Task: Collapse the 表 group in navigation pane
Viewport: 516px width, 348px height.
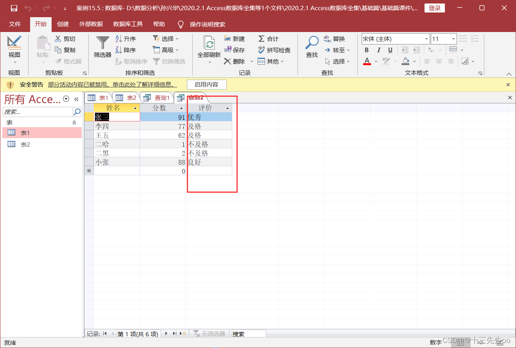Action: tap(74, 123)
